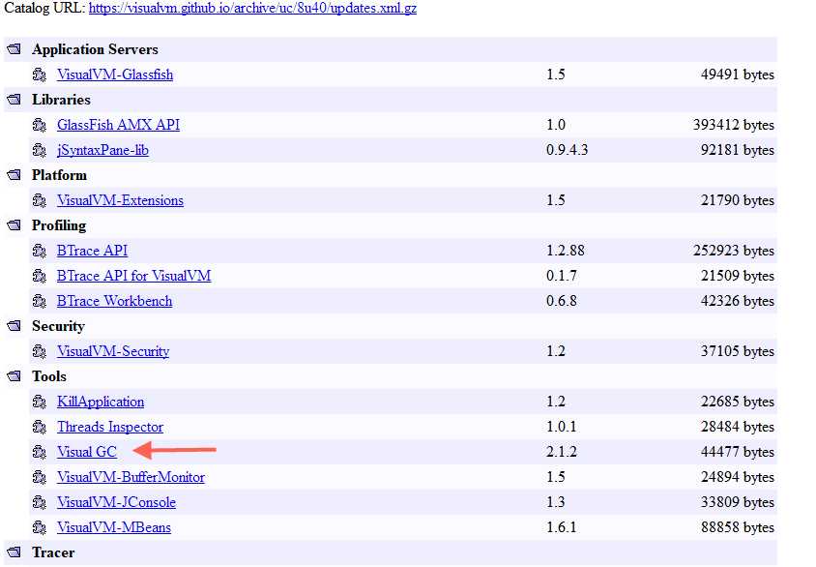Click the 49491 bytes size value
This screenshot has height=567, width=816.
pos(738,75)
